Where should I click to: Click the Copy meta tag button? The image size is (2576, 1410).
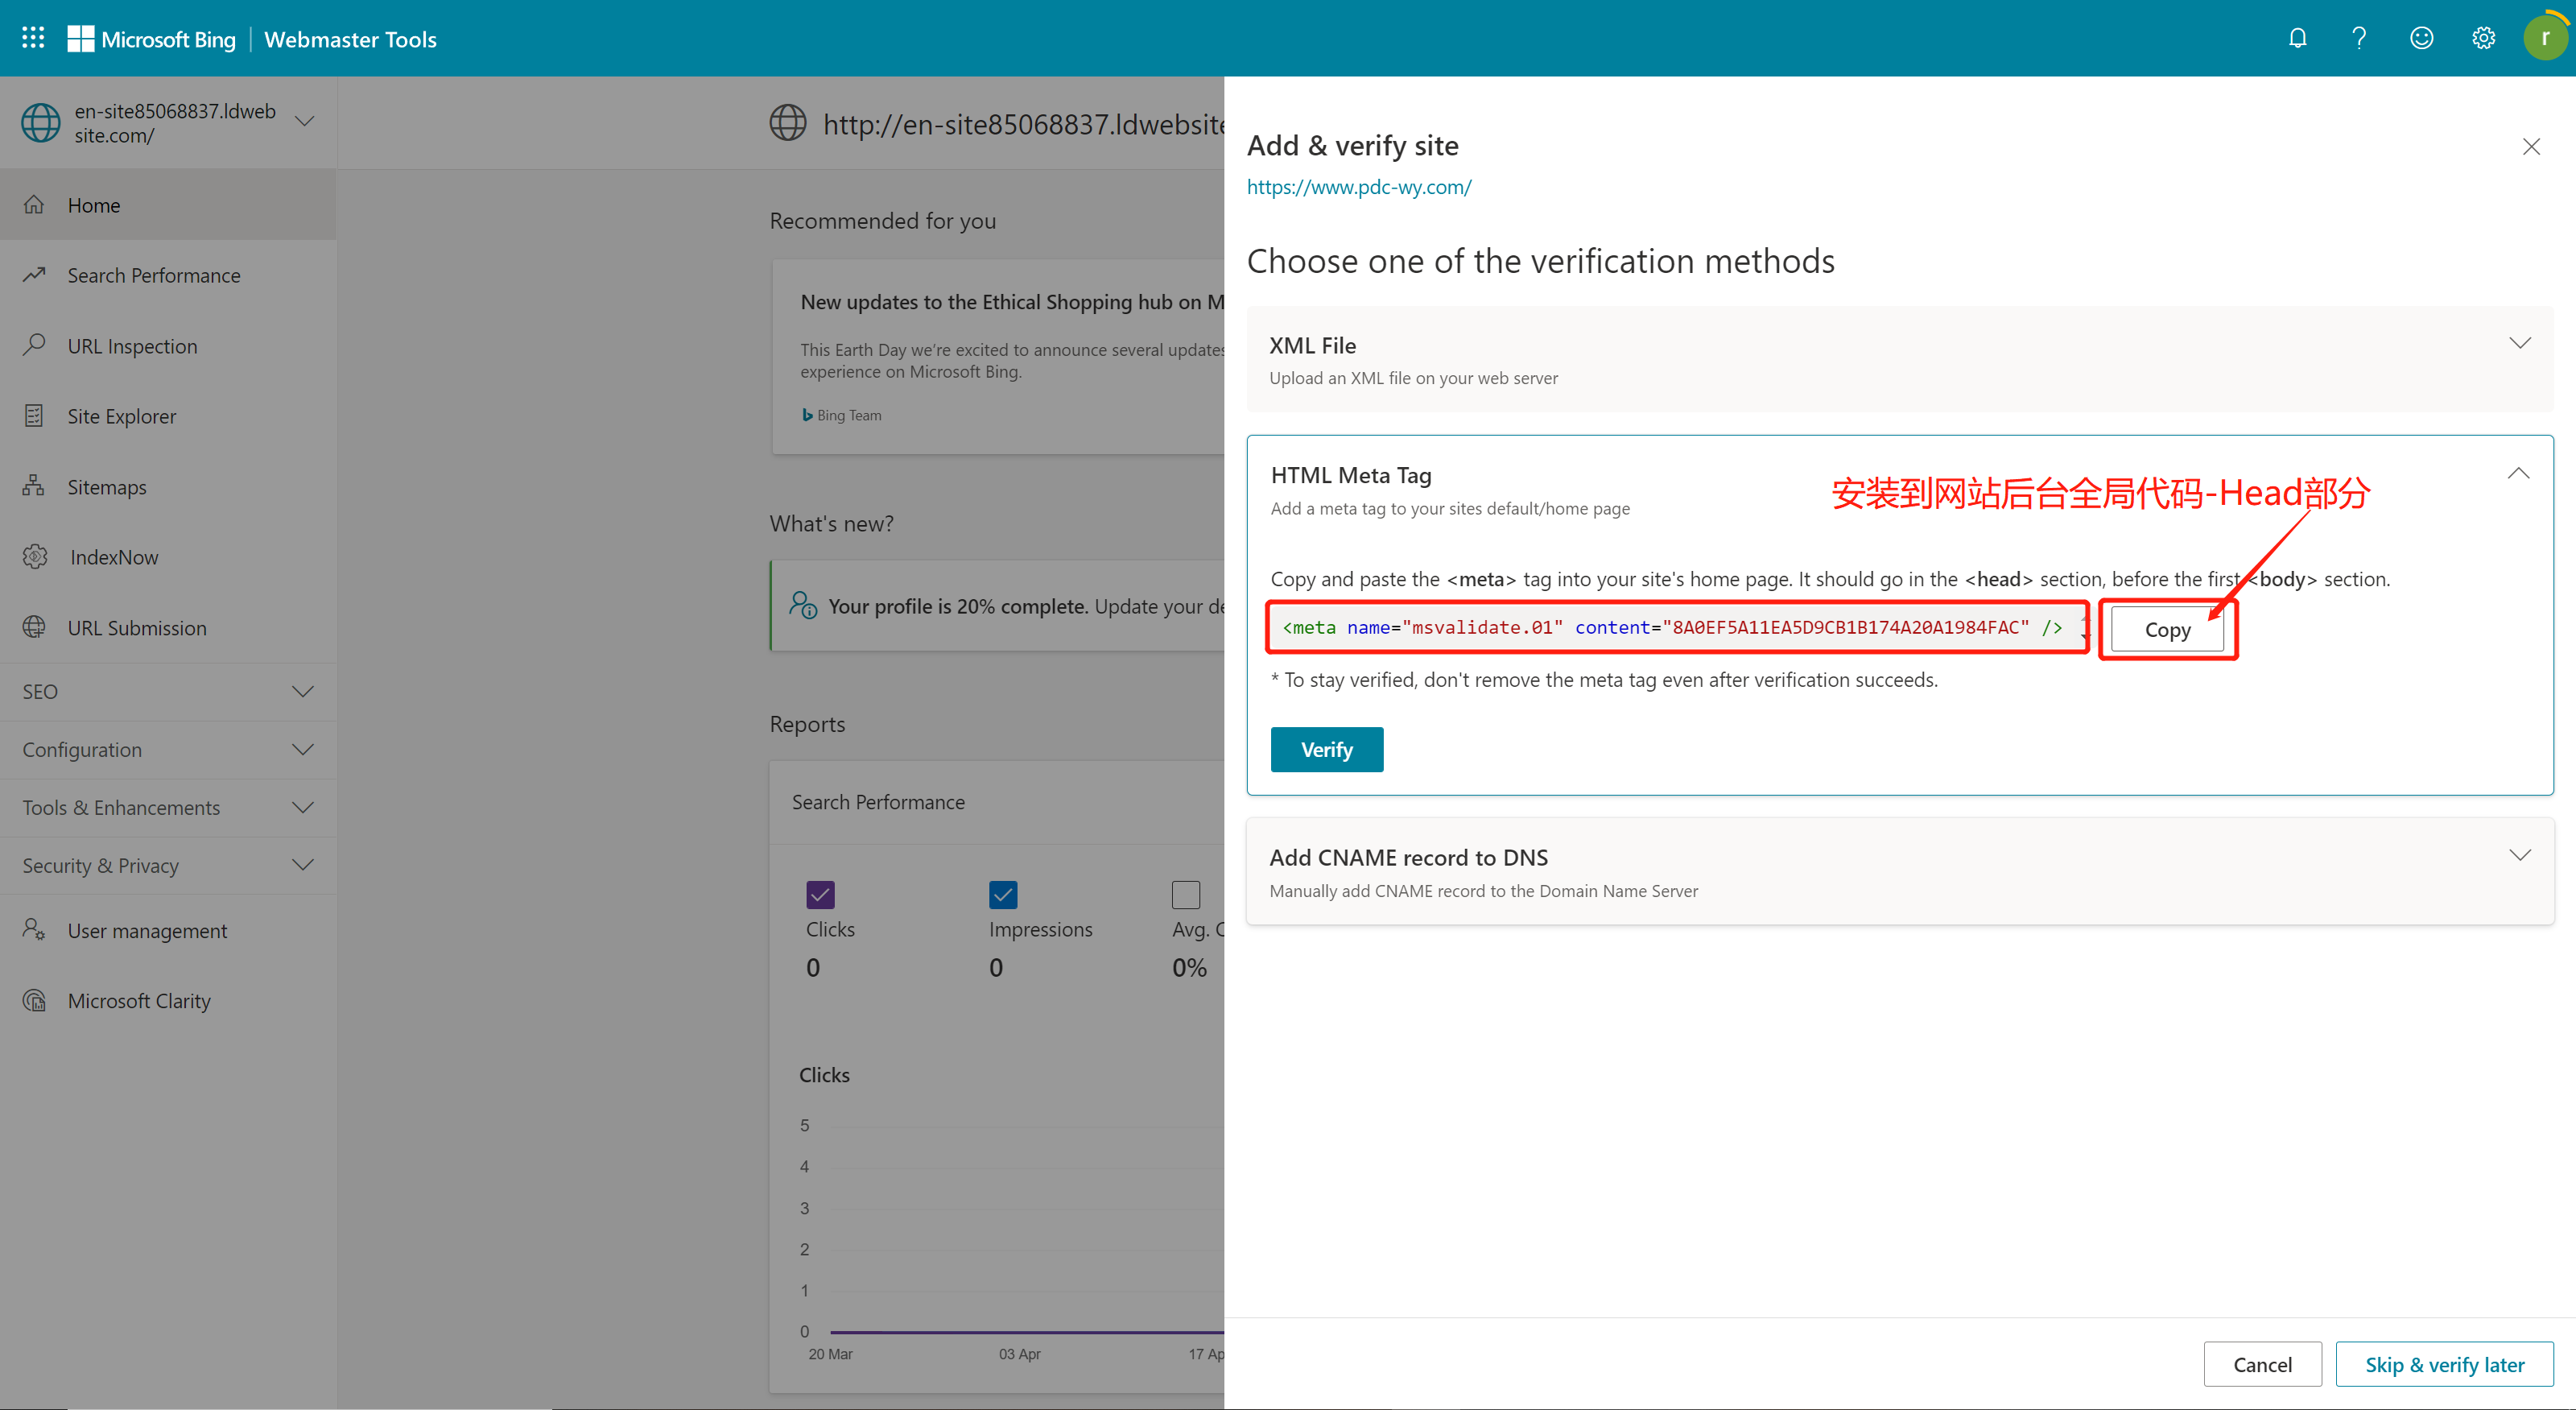[x=2166, y=629]
